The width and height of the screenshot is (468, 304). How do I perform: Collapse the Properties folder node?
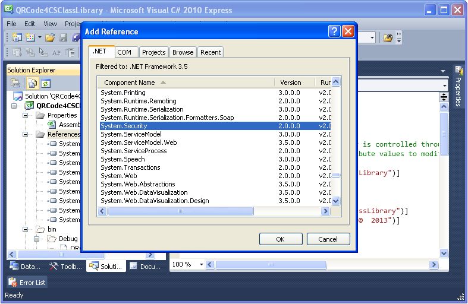26,115
